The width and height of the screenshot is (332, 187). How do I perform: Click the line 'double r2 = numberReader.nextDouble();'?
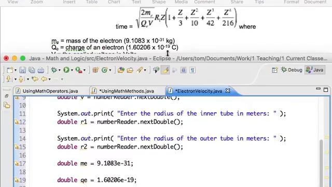point(120,146)
